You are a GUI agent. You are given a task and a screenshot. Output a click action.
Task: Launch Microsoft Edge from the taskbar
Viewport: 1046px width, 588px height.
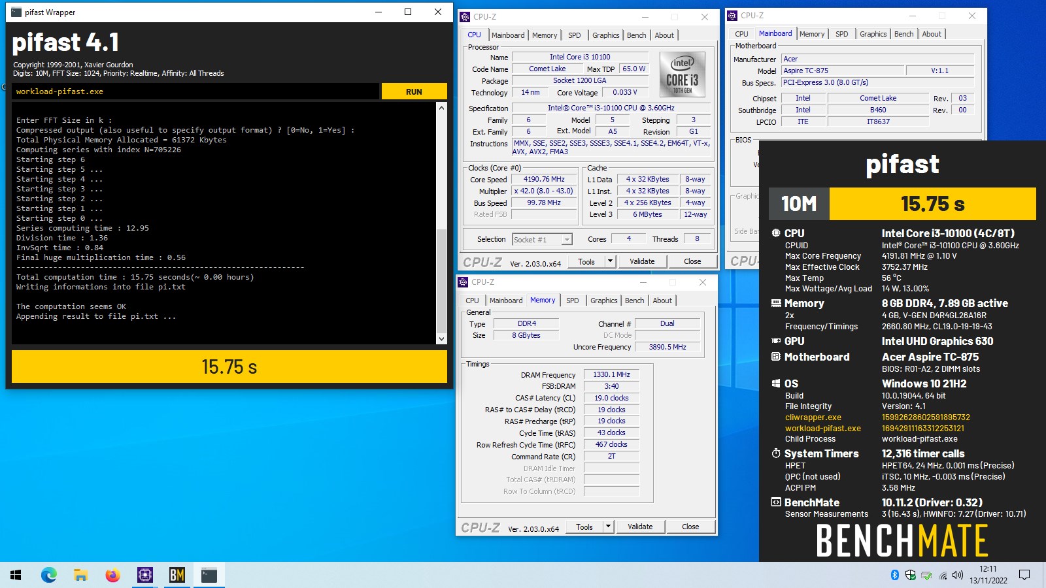pyautogui.click(x=48, y=575)
